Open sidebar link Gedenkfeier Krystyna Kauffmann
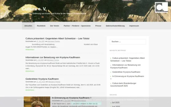The image size is (171, 107). tap(126, 72)
